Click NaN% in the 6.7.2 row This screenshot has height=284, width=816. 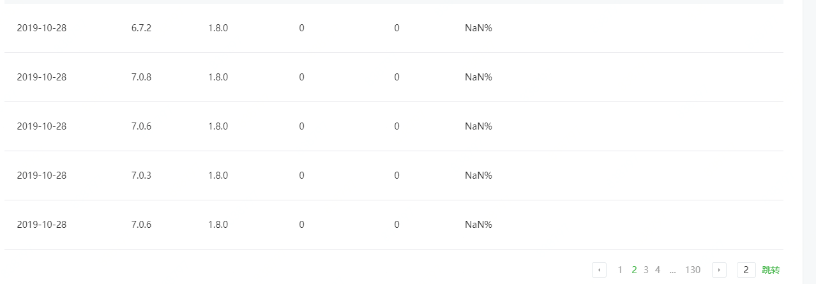pos(478,28)
